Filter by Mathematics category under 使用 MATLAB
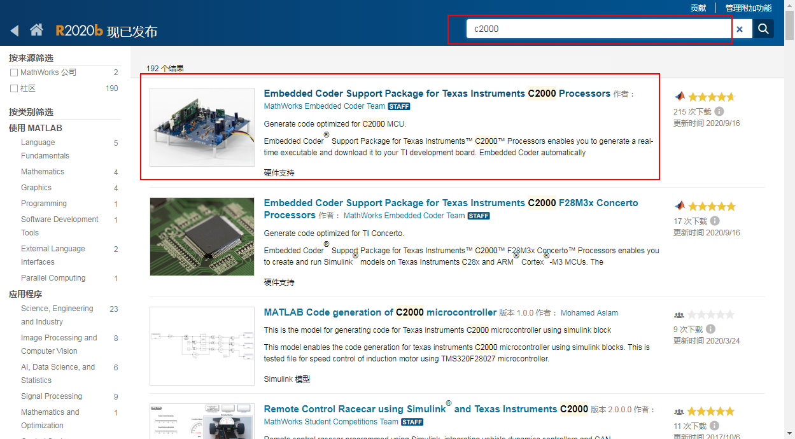795x439 pixels. coord(43,172)
